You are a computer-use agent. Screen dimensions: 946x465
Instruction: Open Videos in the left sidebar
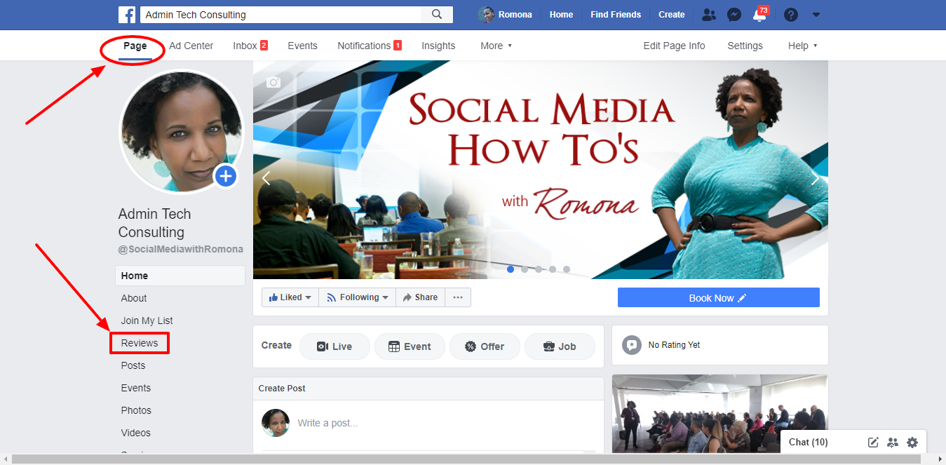[x=136, y=433]
